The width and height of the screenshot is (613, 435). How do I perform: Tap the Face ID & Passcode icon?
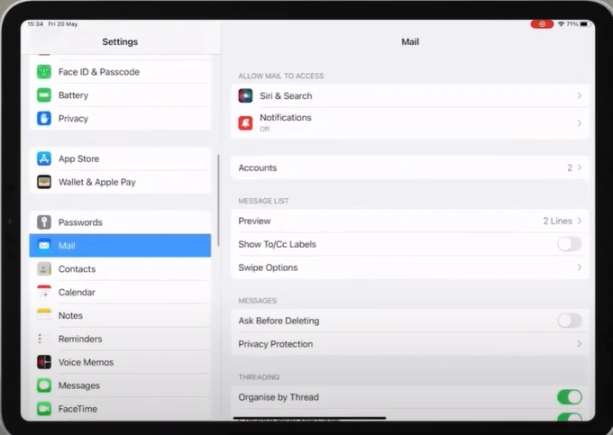pos(44,72)
